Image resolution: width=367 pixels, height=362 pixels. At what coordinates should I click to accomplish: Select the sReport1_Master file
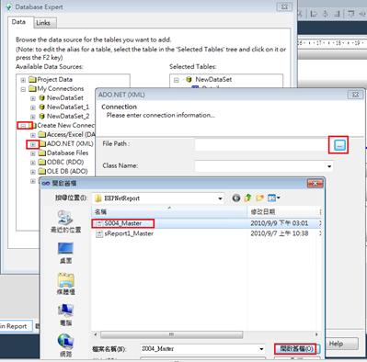129,233
